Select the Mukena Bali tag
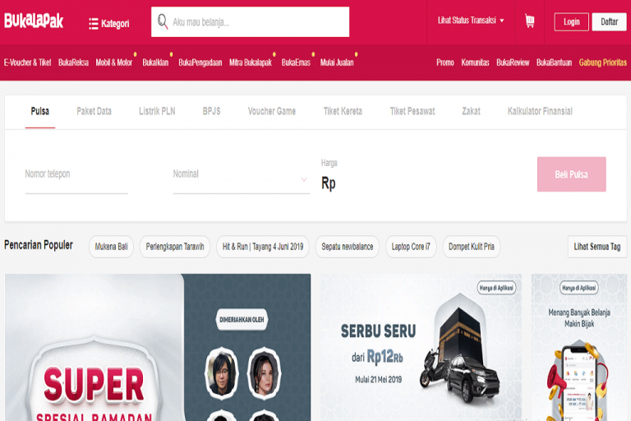The width and height of the screenshot is (631, 421). [x=112, y=247]
